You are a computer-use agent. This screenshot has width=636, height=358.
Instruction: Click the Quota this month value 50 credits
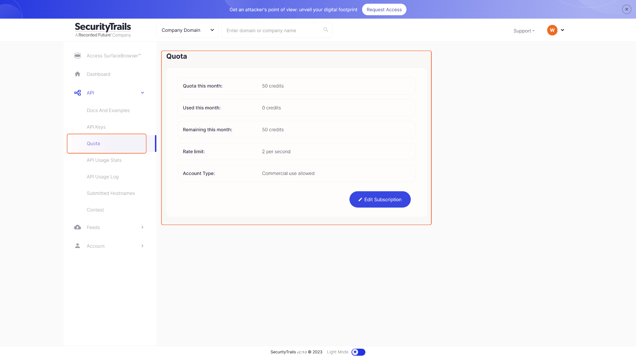click(x=273, y=86)
